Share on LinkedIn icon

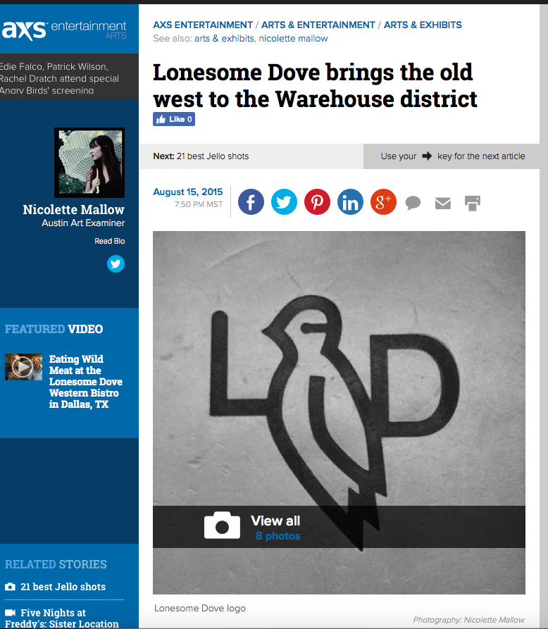tap(350, 201)
